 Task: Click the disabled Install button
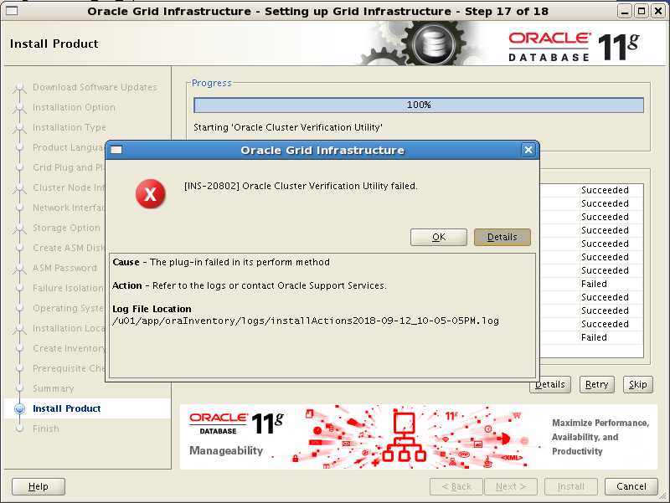click(x=571, y=486)
